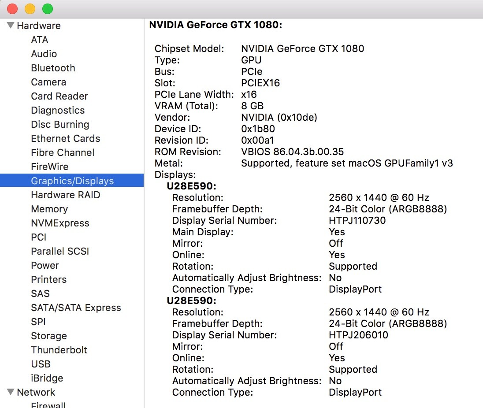The width and height of the screenshot is (483, 408).
Task: Click the NVIDIA GeForce GTX 1080 heading
Action: point(215,25)
